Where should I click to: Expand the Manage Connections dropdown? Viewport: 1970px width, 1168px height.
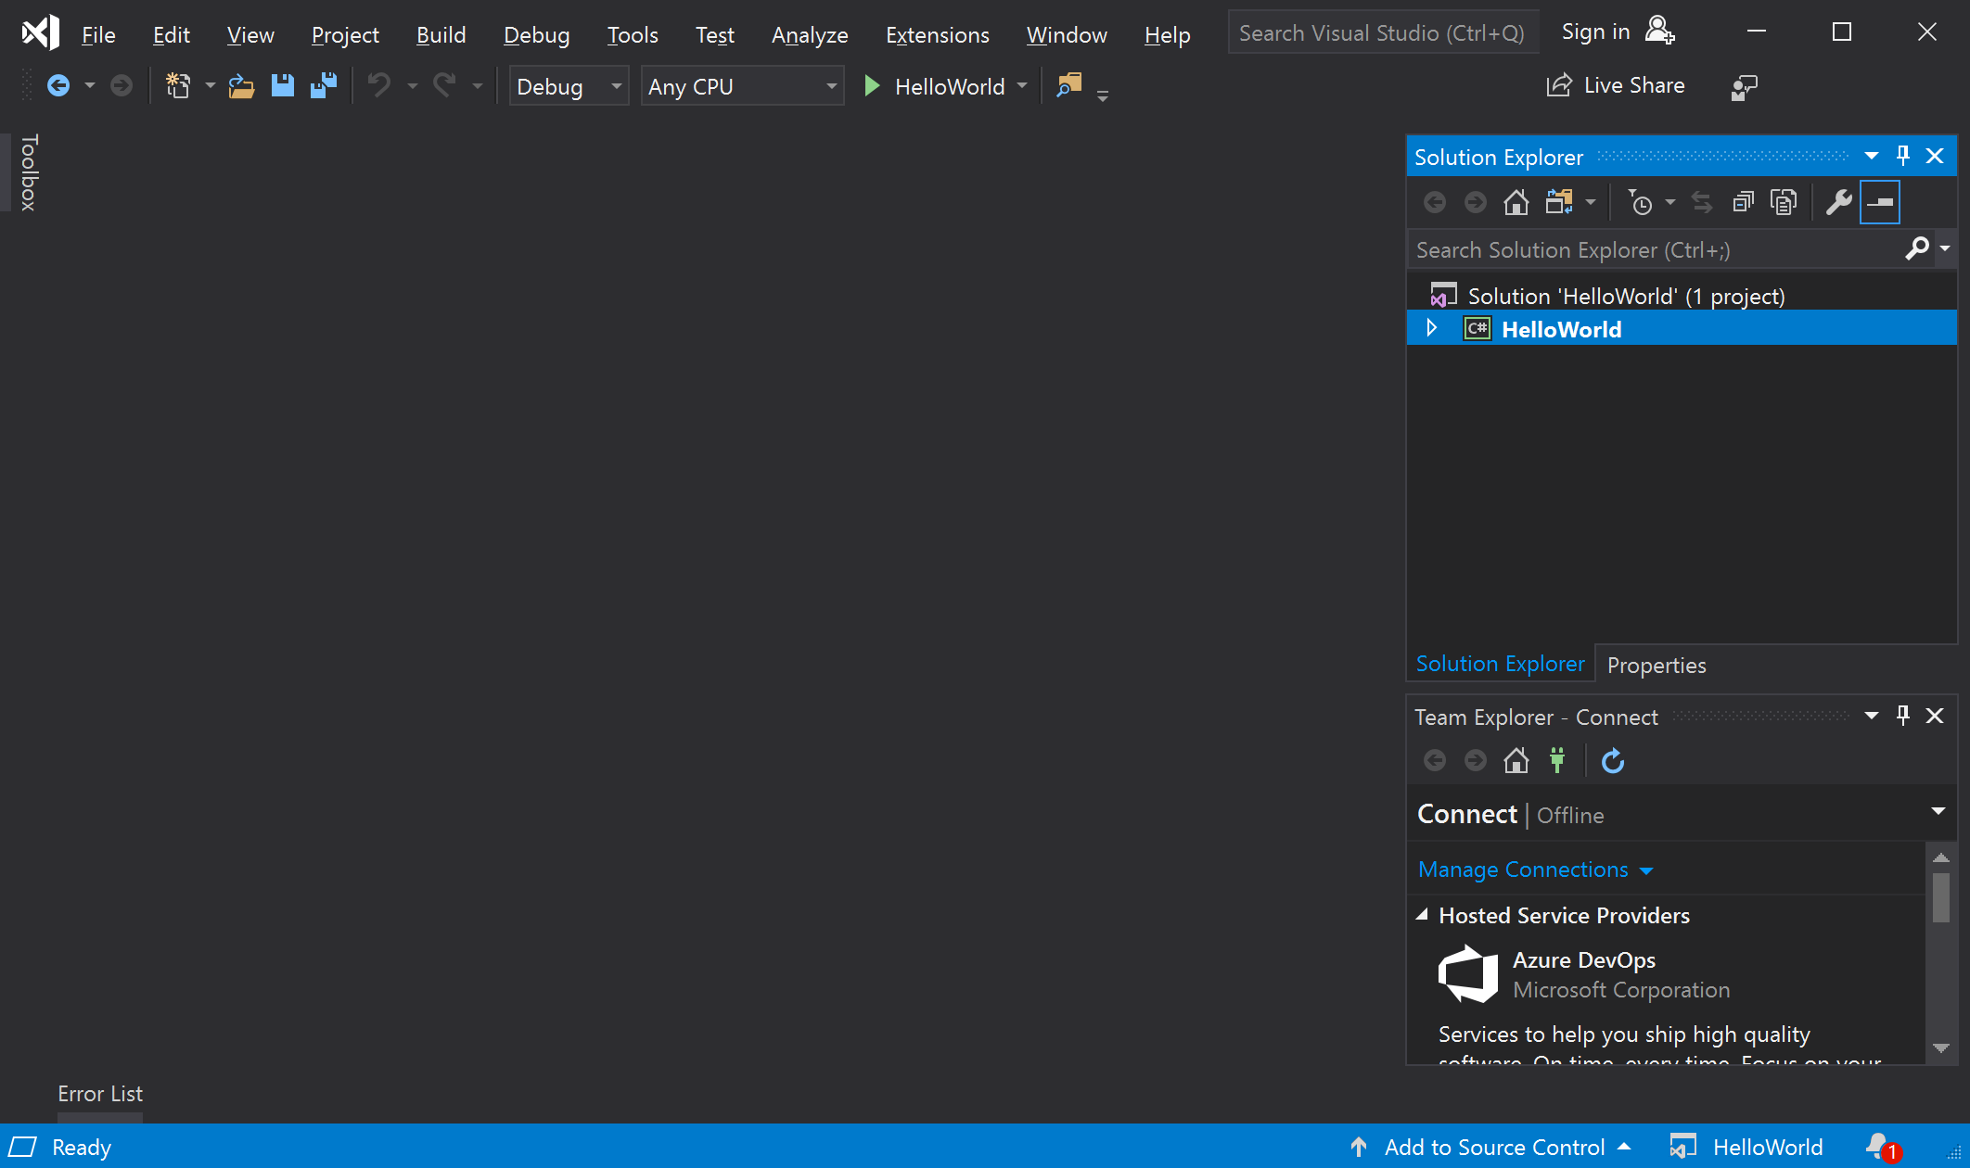click(1645, 870)
